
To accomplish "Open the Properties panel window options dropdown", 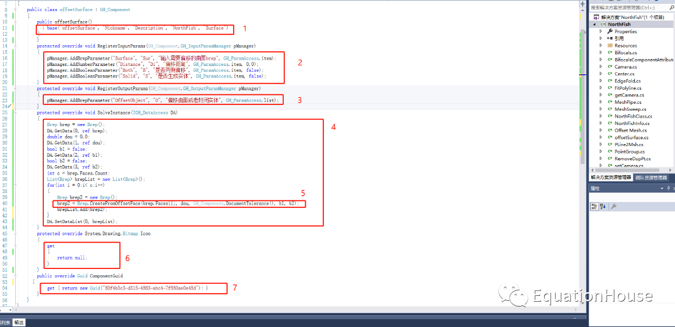I will point(661,188).
